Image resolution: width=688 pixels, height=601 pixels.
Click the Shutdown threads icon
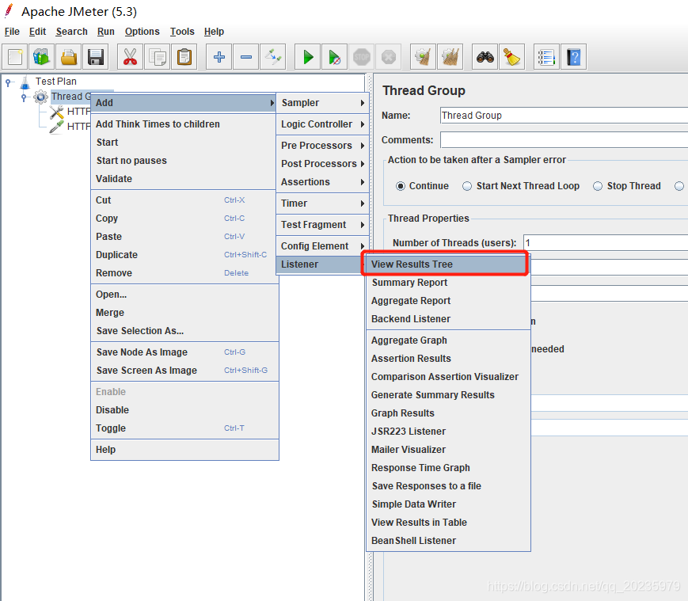(x=389, y=57)
